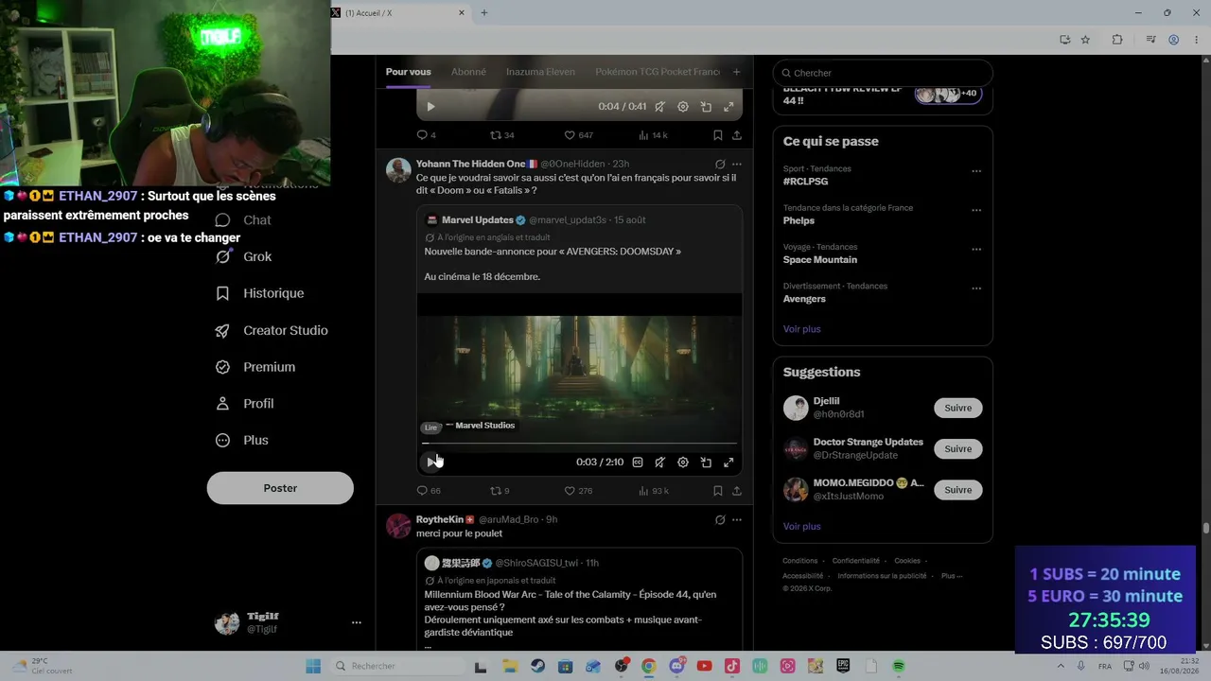Open Creator Studio in the sidebar
Screen dimensions: 1211x681
[272, 330]
